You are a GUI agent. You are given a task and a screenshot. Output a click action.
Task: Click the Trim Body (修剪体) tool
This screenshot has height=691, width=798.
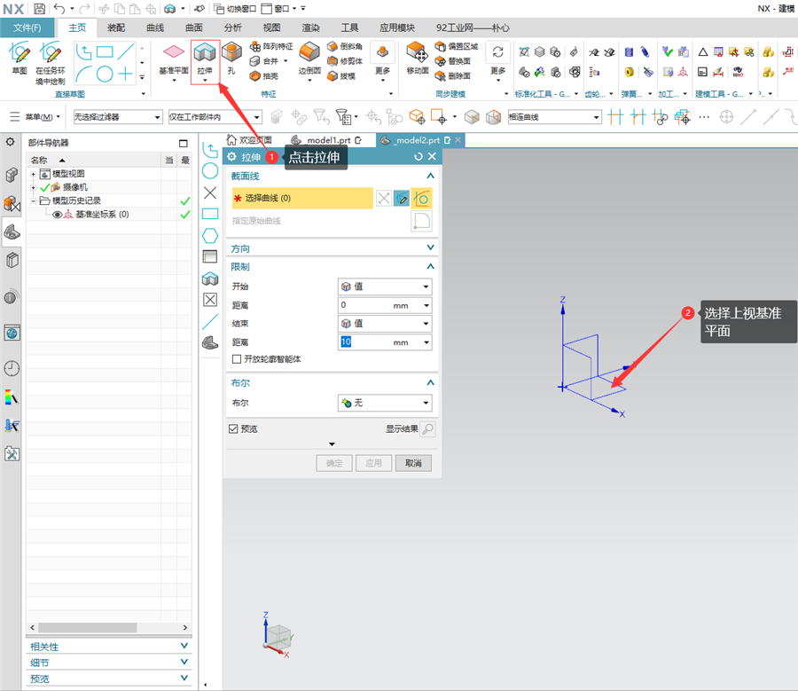click(345, 61)
